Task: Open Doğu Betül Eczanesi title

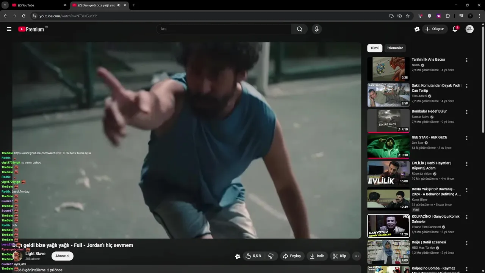Action: click(429, 242)
